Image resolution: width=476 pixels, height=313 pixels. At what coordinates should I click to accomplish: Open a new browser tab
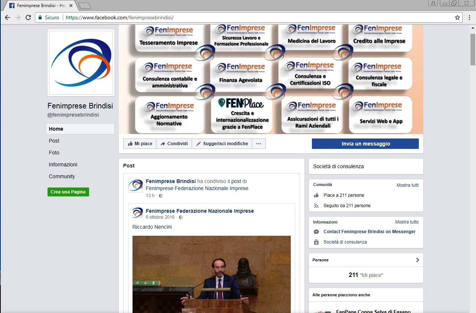[85, 6]
